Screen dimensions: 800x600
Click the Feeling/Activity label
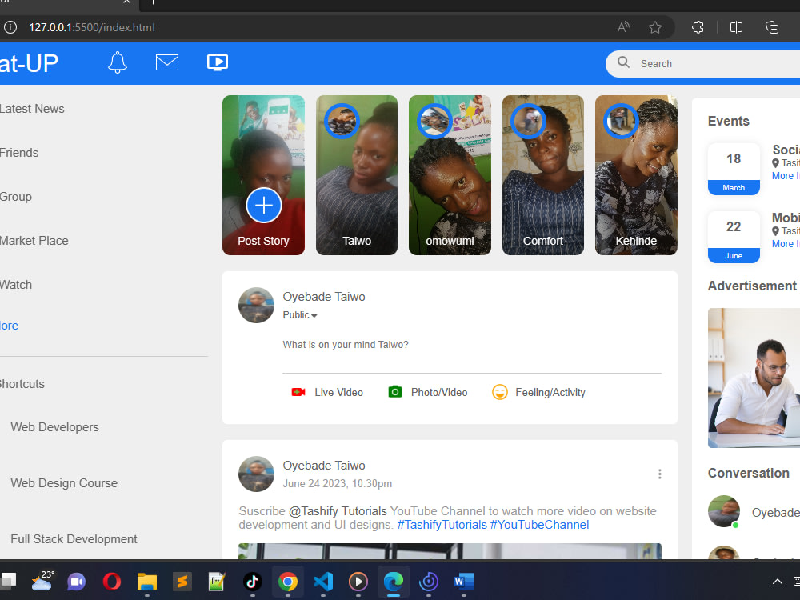550,392
